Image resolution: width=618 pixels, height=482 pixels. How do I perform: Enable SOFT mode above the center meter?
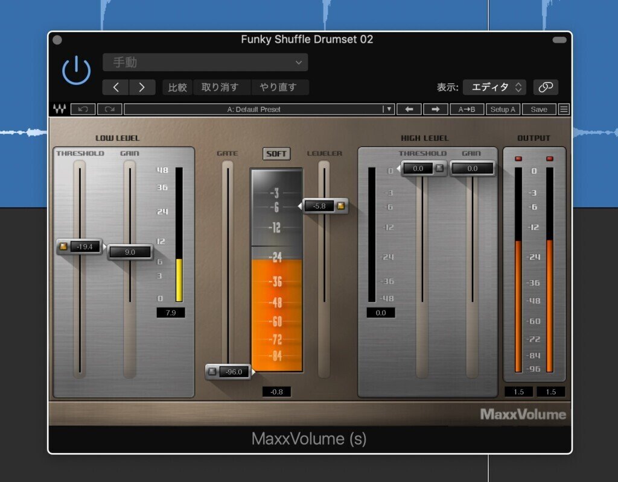pyautogui.click(x=278, y=154)
